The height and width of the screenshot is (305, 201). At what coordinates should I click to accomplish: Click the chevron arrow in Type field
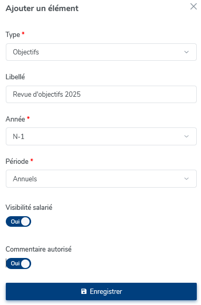[186, 52]
